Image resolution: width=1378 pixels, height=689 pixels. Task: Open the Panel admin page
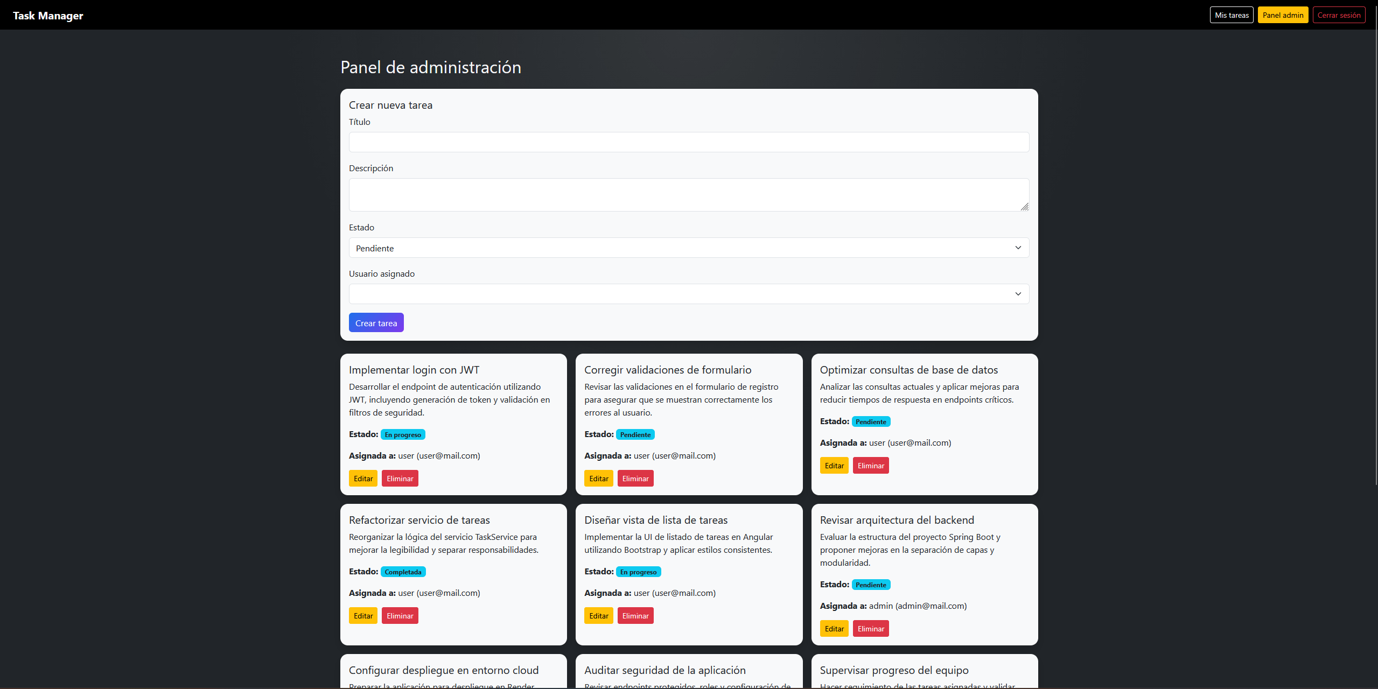[1283, 15]
